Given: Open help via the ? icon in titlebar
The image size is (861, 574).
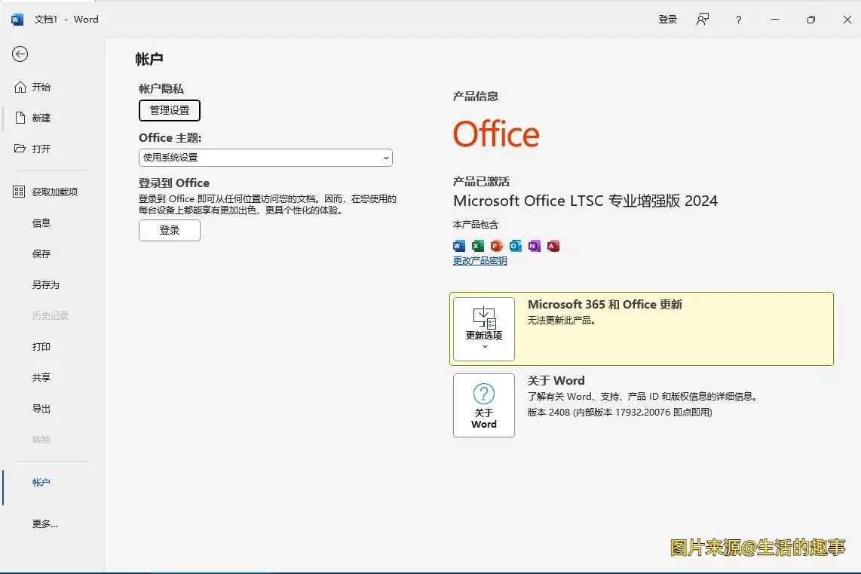Looking at the screenshot, I should 737,19.
